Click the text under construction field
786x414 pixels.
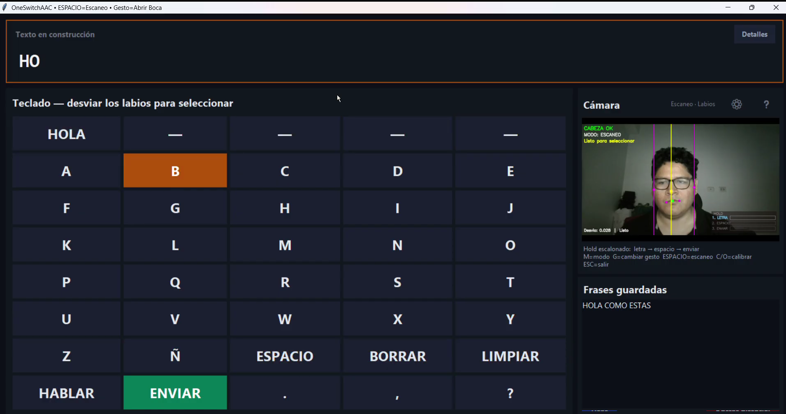[x=394, y=51]
